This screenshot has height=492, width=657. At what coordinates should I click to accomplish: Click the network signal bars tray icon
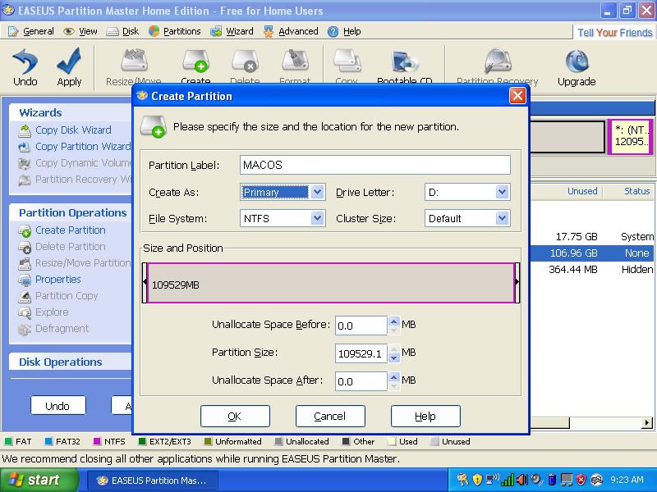pyautogui.click(x=508, y=480)
